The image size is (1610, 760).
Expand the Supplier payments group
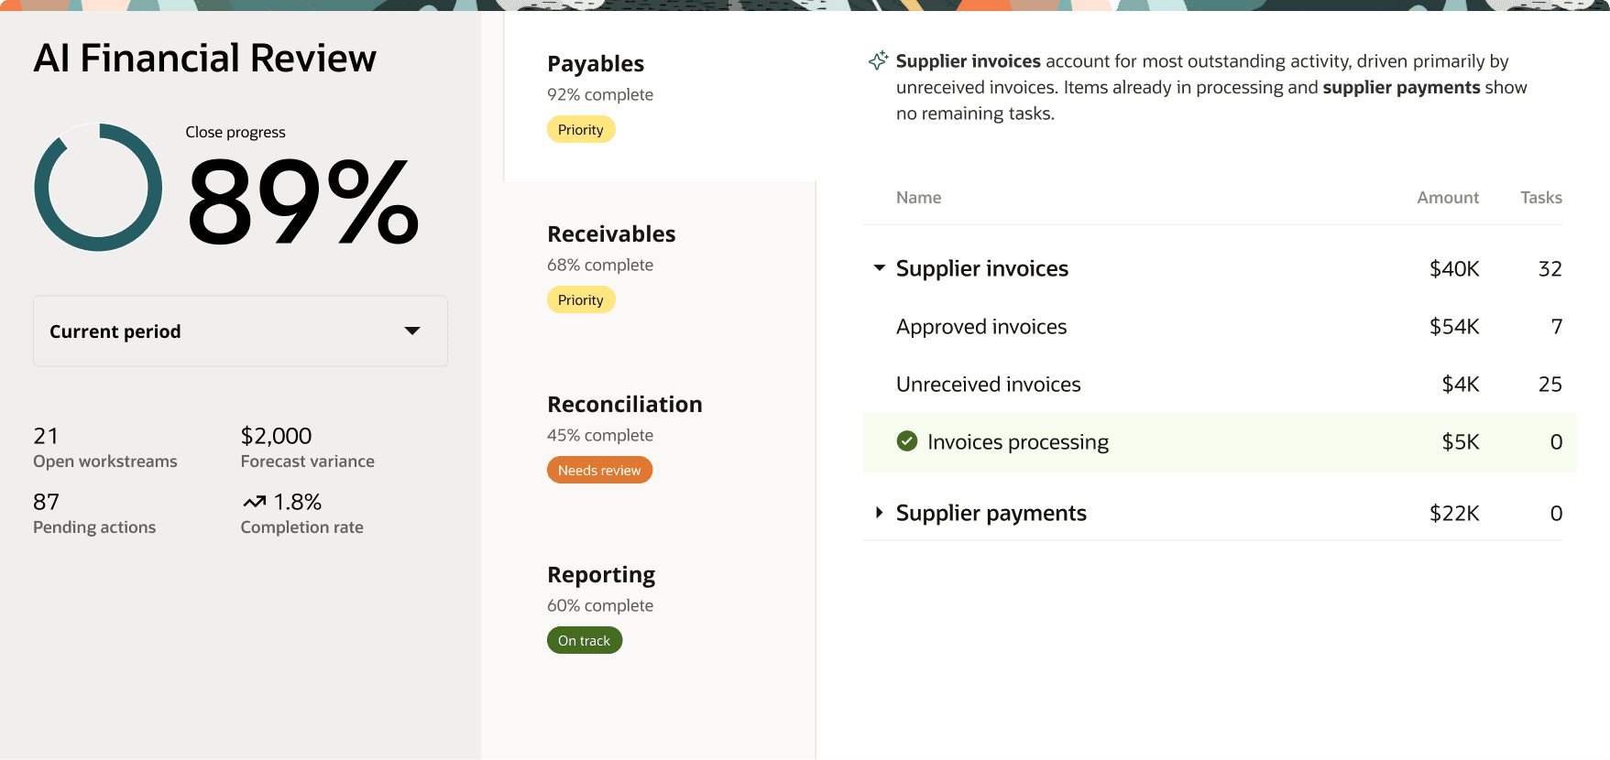click(880, 513)
